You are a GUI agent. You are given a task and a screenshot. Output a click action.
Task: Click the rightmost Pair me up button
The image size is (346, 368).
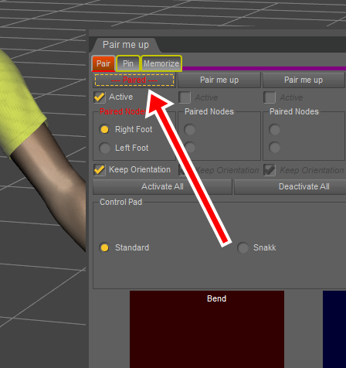pos(304,80)
